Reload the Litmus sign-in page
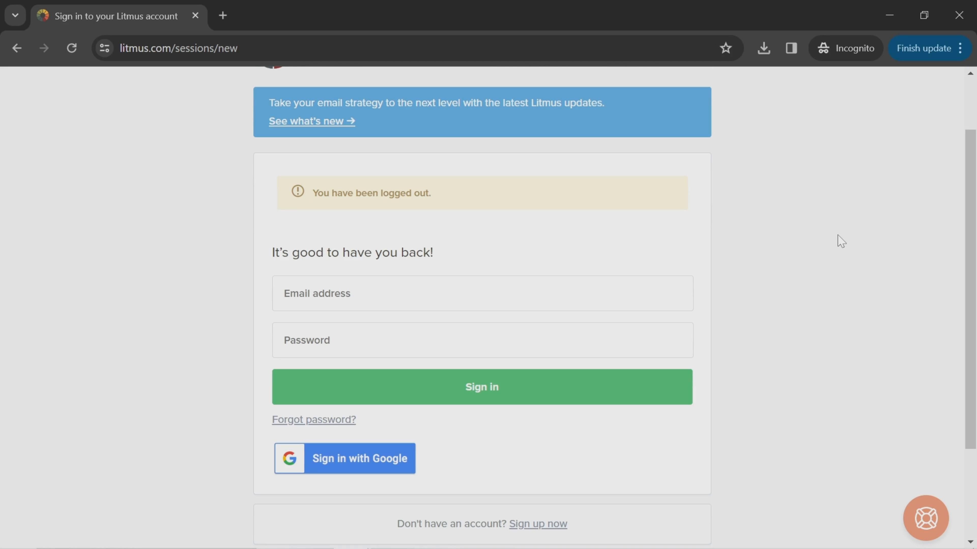 (72, 48)
